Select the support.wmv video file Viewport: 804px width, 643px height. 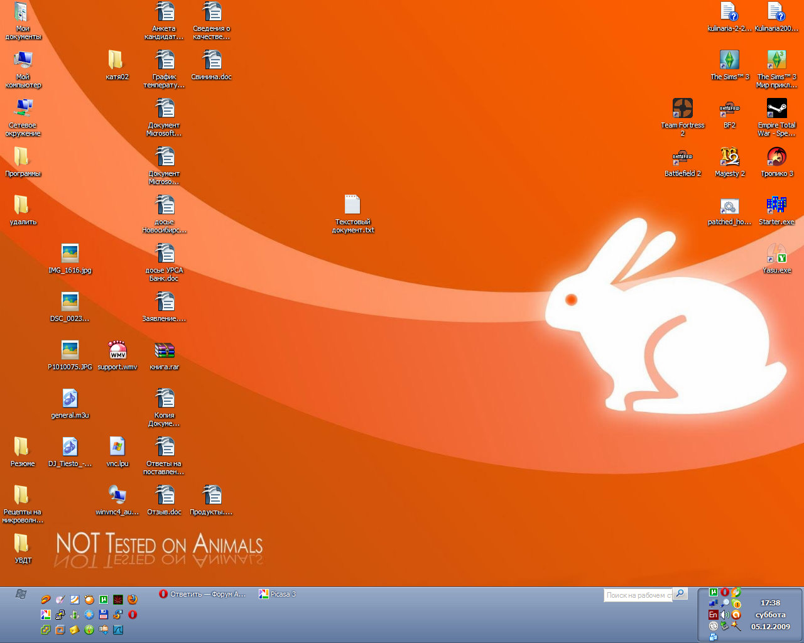(x=117, y=354)
